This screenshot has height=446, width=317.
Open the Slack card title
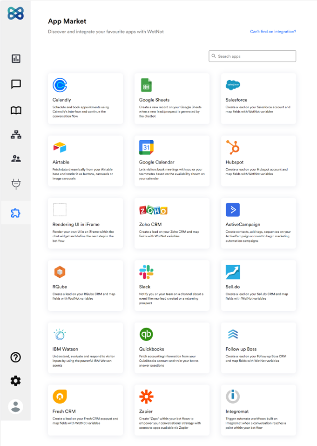(145, 287)
